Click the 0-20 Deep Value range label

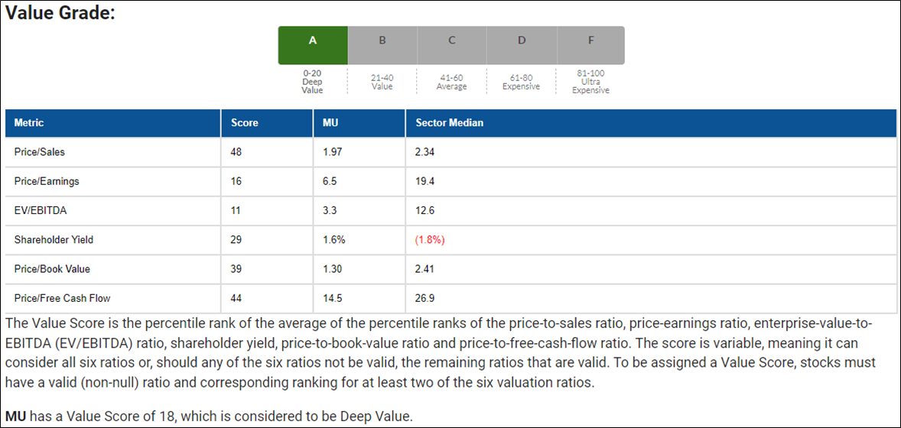(312, 82)
